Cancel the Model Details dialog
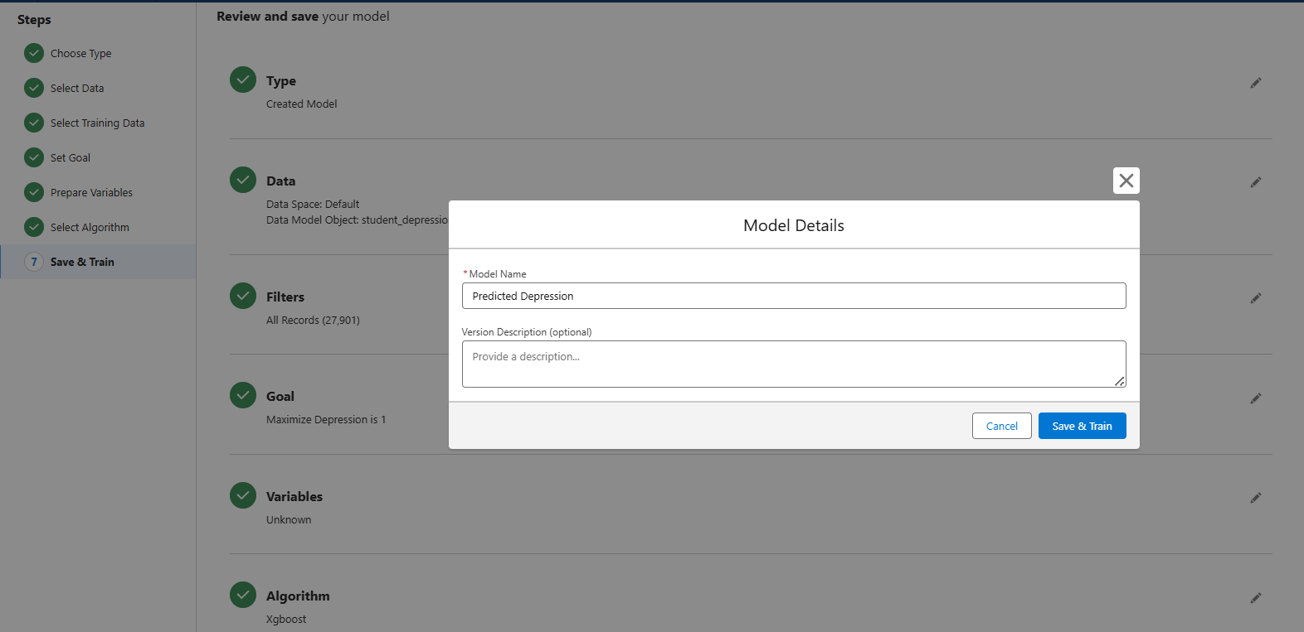 click(1001, 426)
